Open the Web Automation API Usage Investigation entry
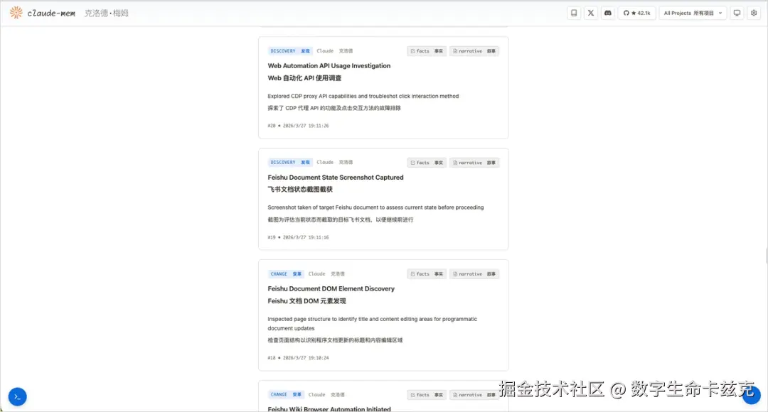The width and height of the screenshot is (768, 412). 328,65
